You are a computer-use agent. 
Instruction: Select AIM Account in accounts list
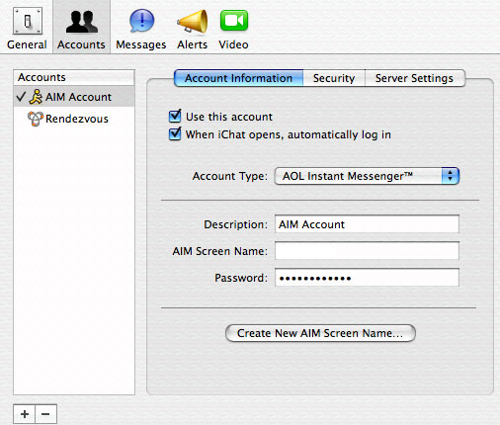(74, 97)
